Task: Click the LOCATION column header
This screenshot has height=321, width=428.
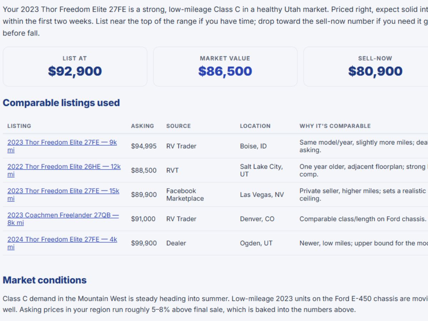Action: [255, 126]
